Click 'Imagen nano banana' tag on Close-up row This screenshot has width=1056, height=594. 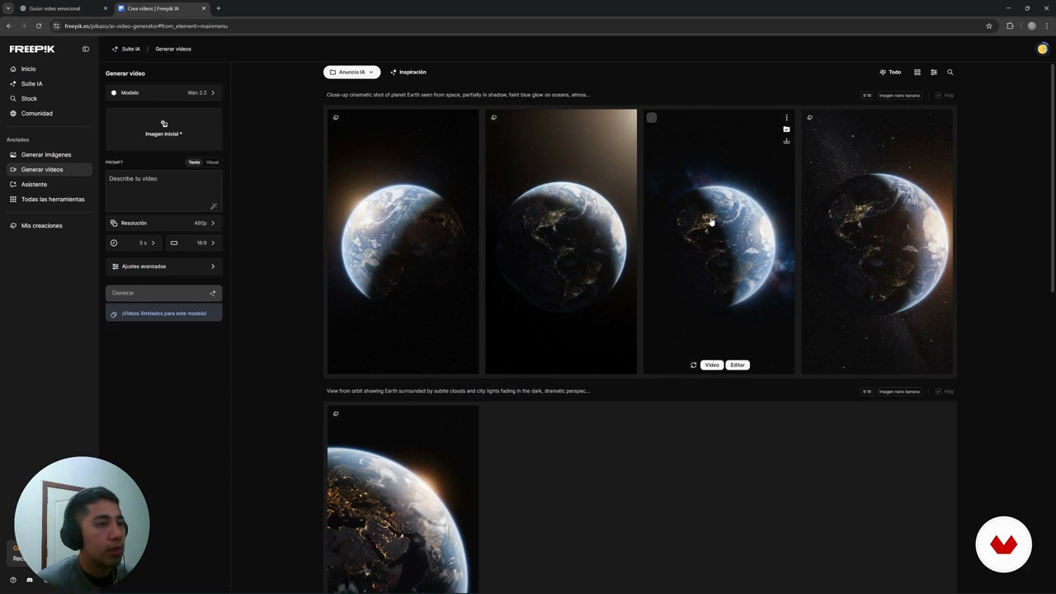click(899, 96)
